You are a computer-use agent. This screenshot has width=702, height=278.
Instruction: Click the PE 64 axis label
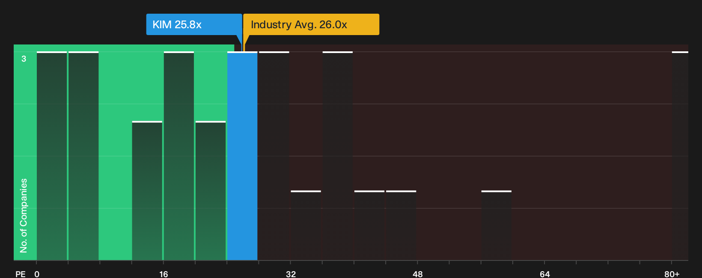click(x=544, y=274)
